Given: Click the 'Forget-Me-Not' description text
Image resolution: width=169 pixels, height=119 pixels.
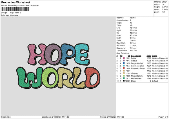Looking at the screenshot, I should [x=137, y=63].
